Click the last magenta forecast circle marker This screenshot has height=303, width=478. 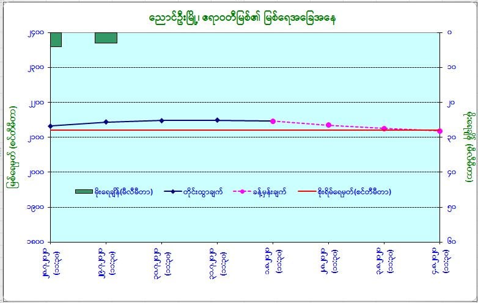coord(439,131)
